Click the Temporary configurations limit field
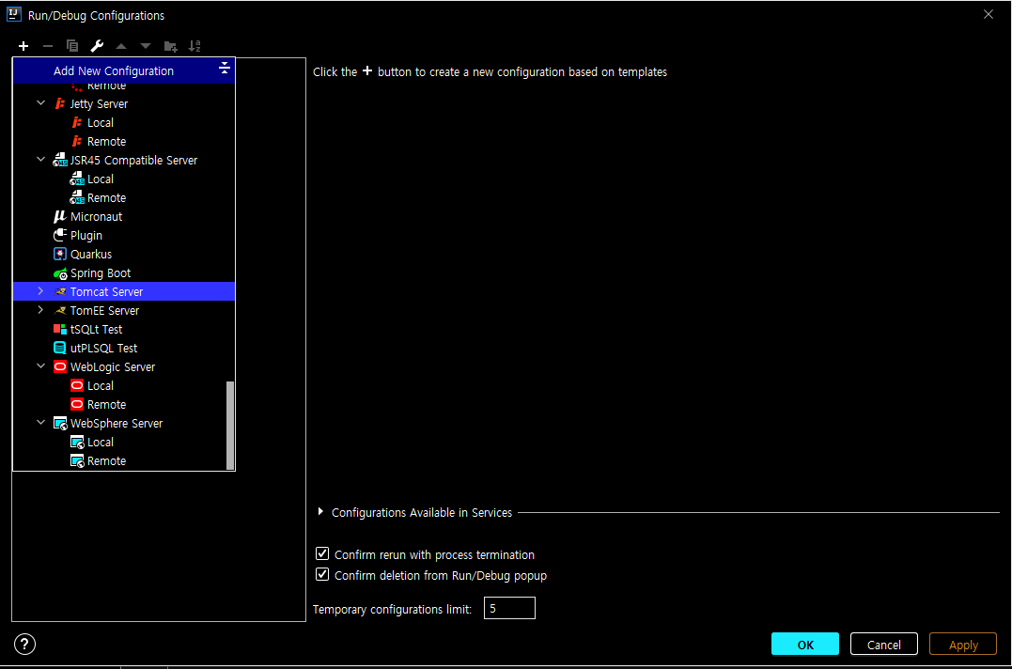Screen dimensions: 1012x669 [x=509, y=608]
